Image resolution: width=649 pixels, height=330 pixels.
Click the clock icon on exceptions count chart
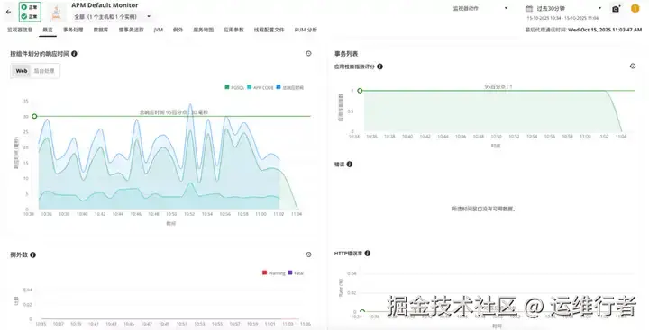[308, 254]
